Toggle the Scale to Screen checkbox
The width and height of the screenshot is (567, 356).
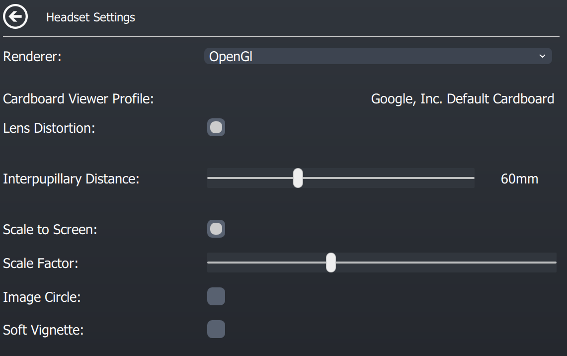(x=216, y=229)
